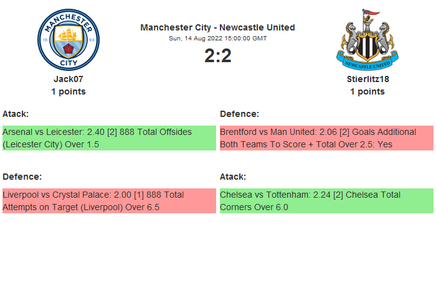Click the Defence heading above Brentford bet
Image resolution: width=436 pixels, height=286 pixels.
(x=239, y=114)
